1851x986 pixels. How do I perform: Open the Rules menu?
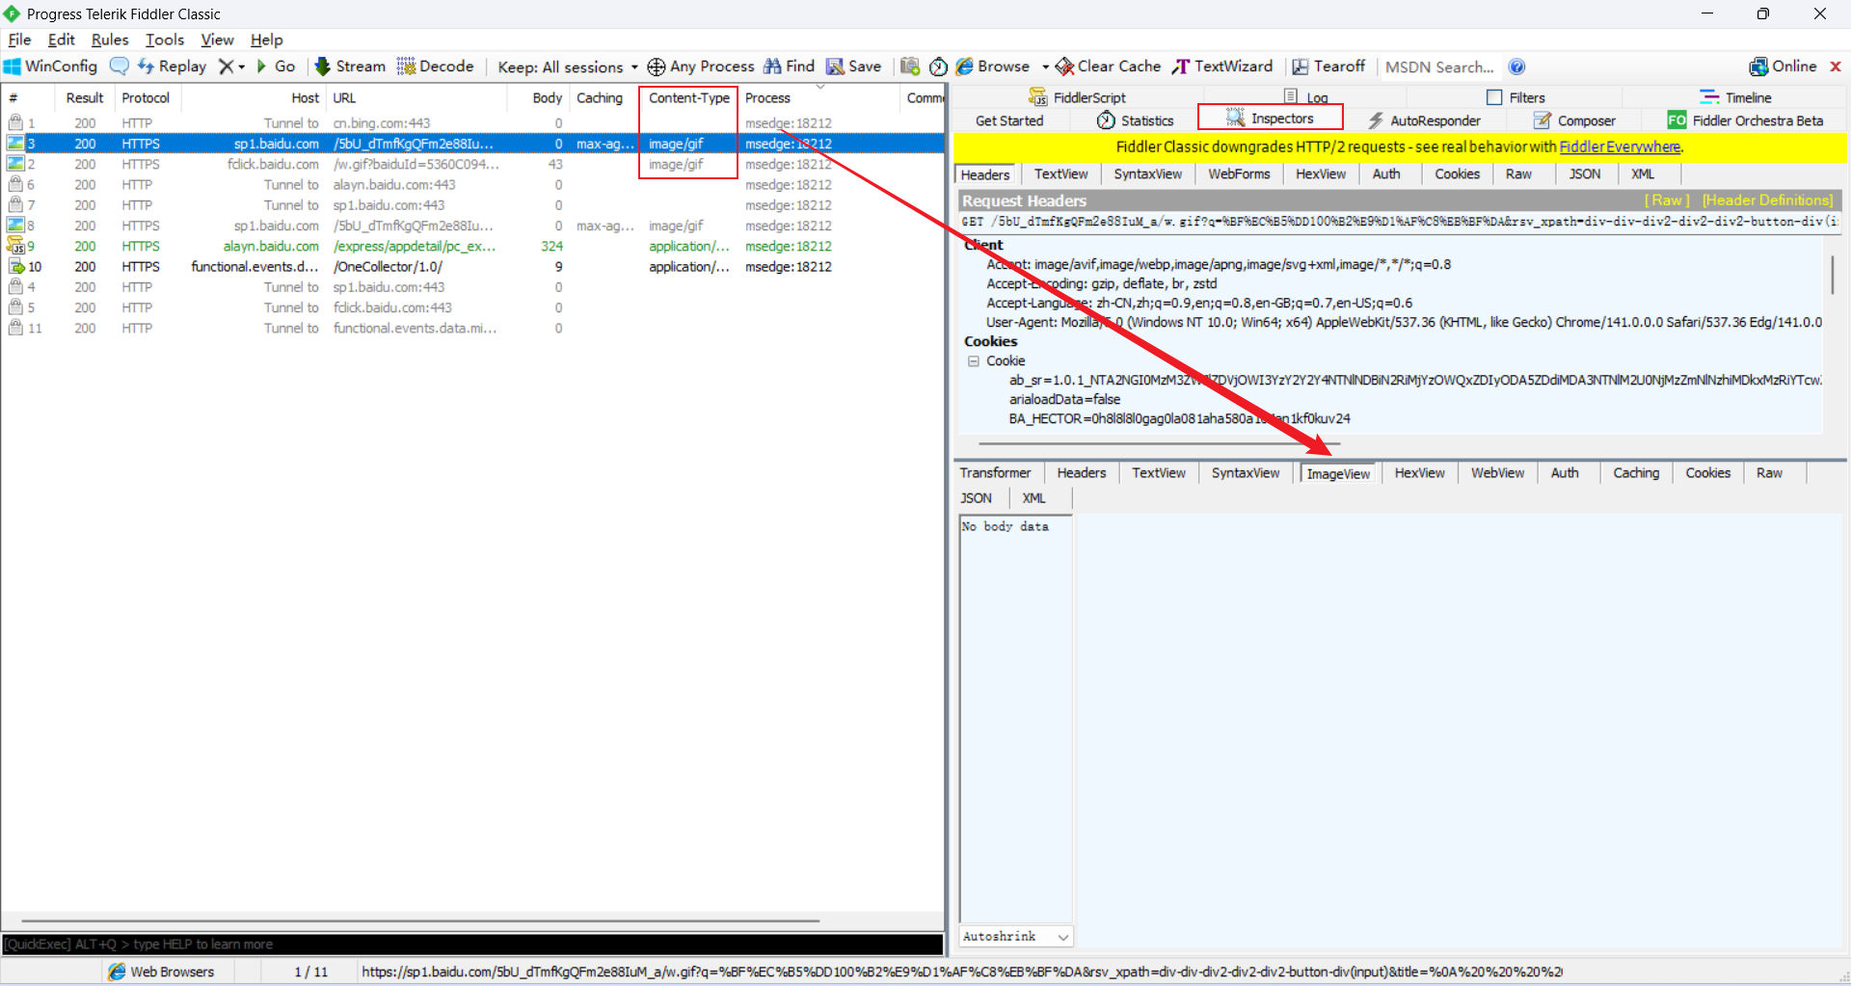coord(110,40)
